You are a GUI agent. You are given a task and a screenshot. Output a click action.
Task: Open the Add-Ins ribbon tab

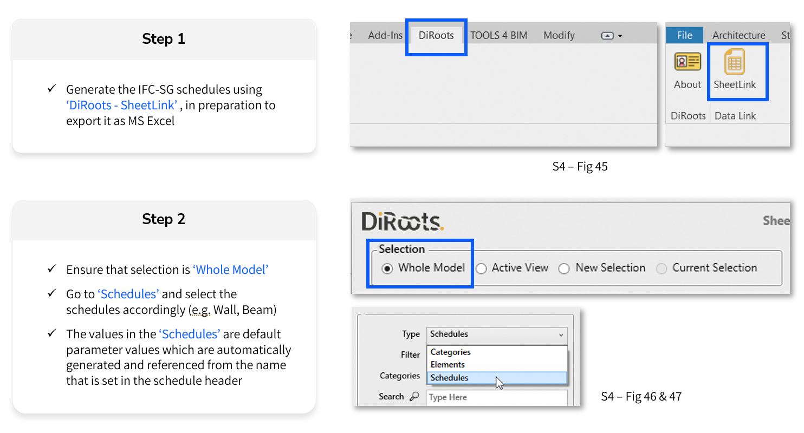[385, 36]
